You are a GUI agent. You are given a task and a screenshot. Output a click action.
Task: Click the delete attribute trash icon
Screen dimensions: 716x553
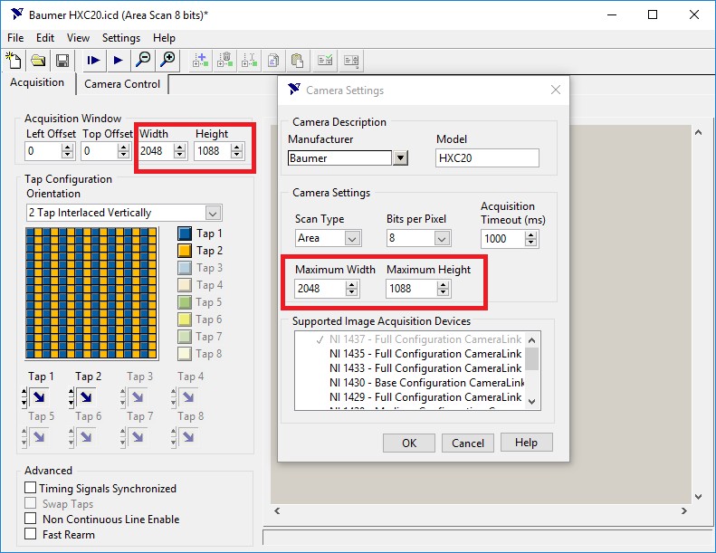[224, 61]
